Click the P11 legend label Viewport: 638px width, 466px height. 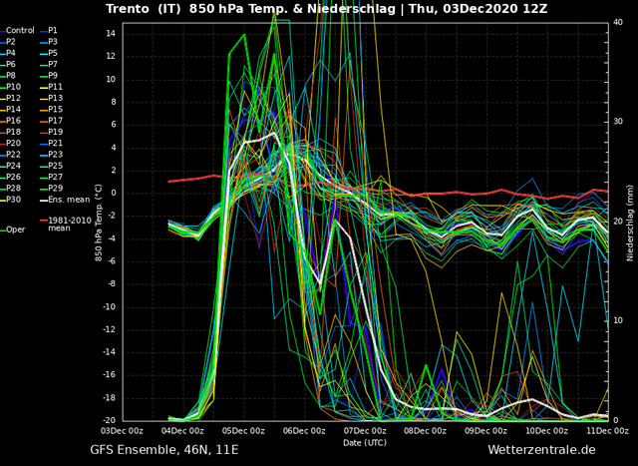pos(51,87)
